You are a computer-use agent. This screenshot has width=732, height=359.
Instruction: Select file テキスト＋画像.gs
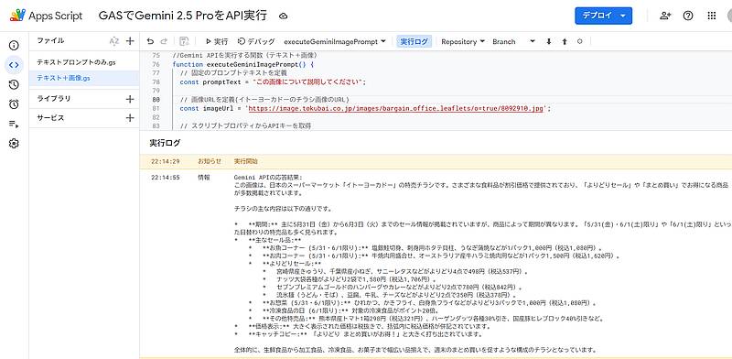[x=84, y=78]
